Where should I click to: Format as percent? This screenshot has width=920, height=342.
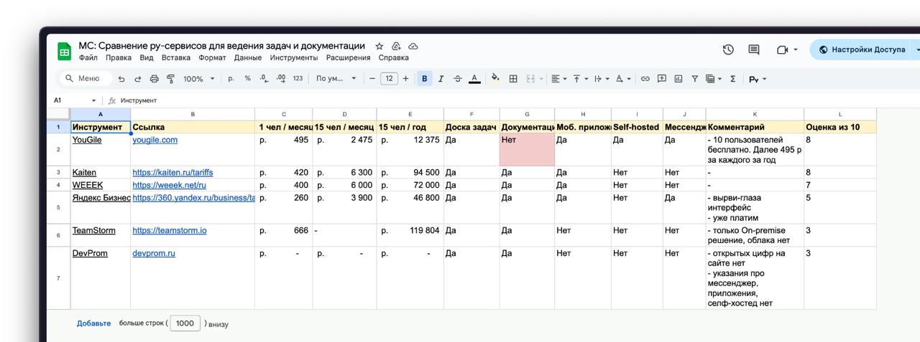click(x=247, y=79)
